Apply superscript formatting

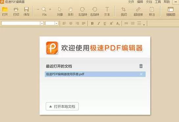point(111,23)
